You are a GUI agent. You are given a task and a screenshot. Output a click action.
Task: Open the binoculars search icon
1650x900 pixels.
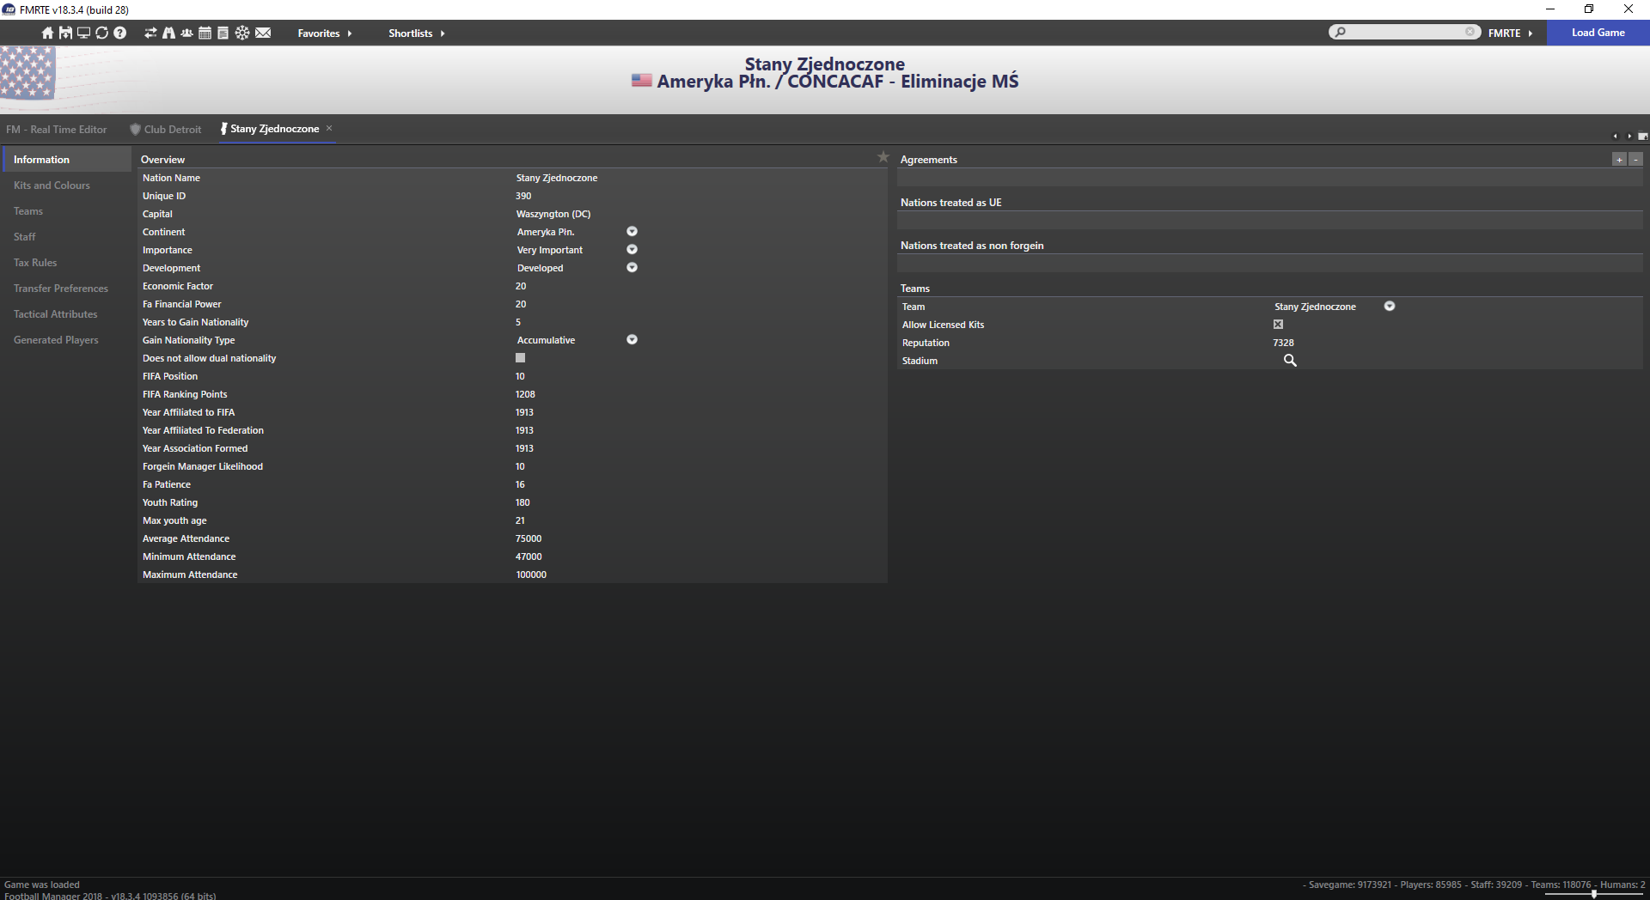point(168,33)
